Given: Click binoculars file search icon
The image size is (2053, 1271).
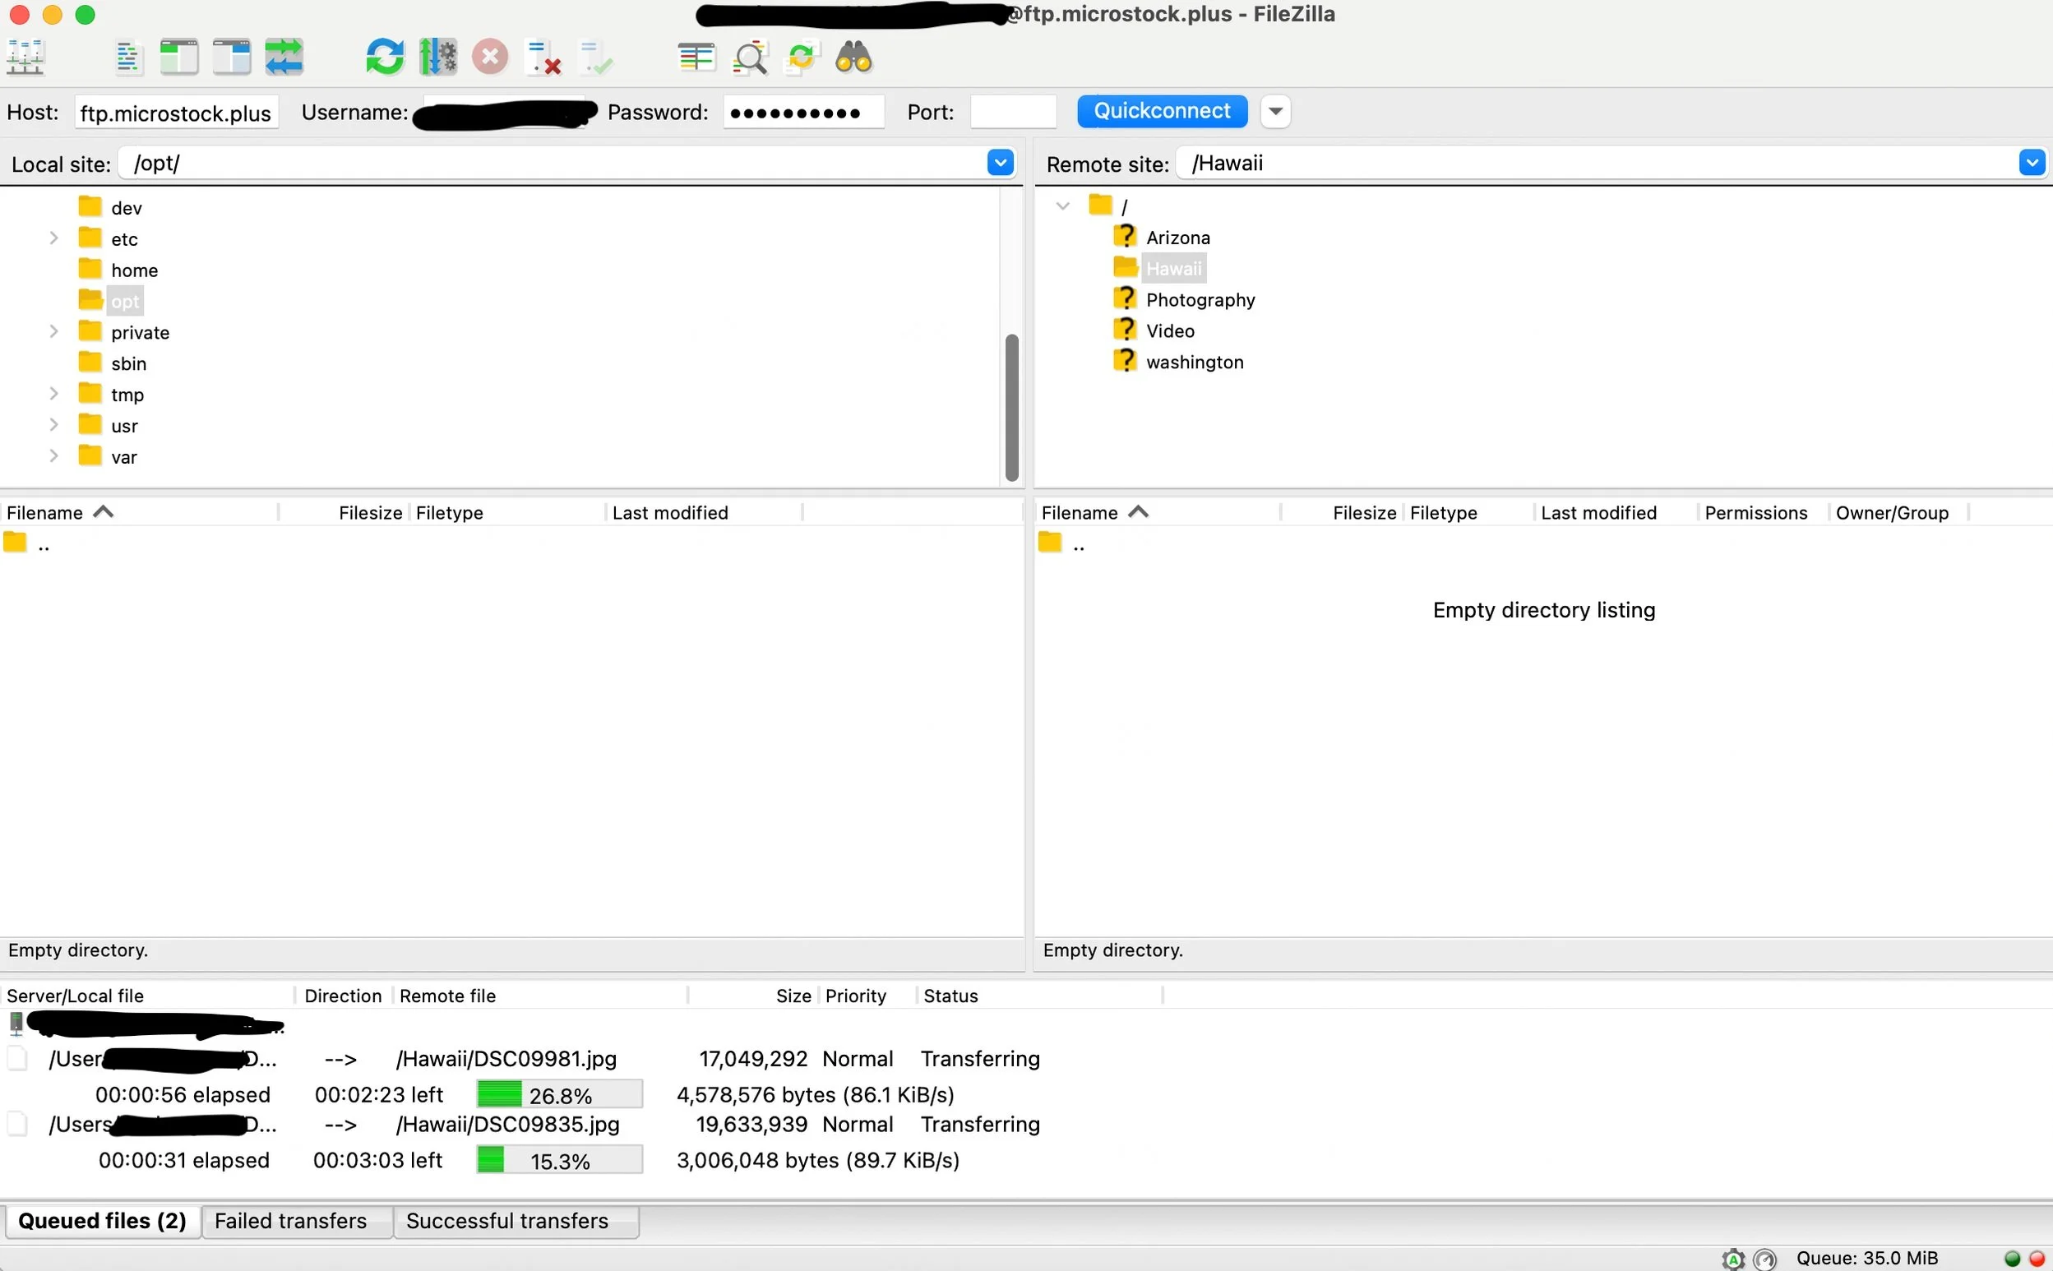Looking at the screenshot, I should [x=853, y=58].
